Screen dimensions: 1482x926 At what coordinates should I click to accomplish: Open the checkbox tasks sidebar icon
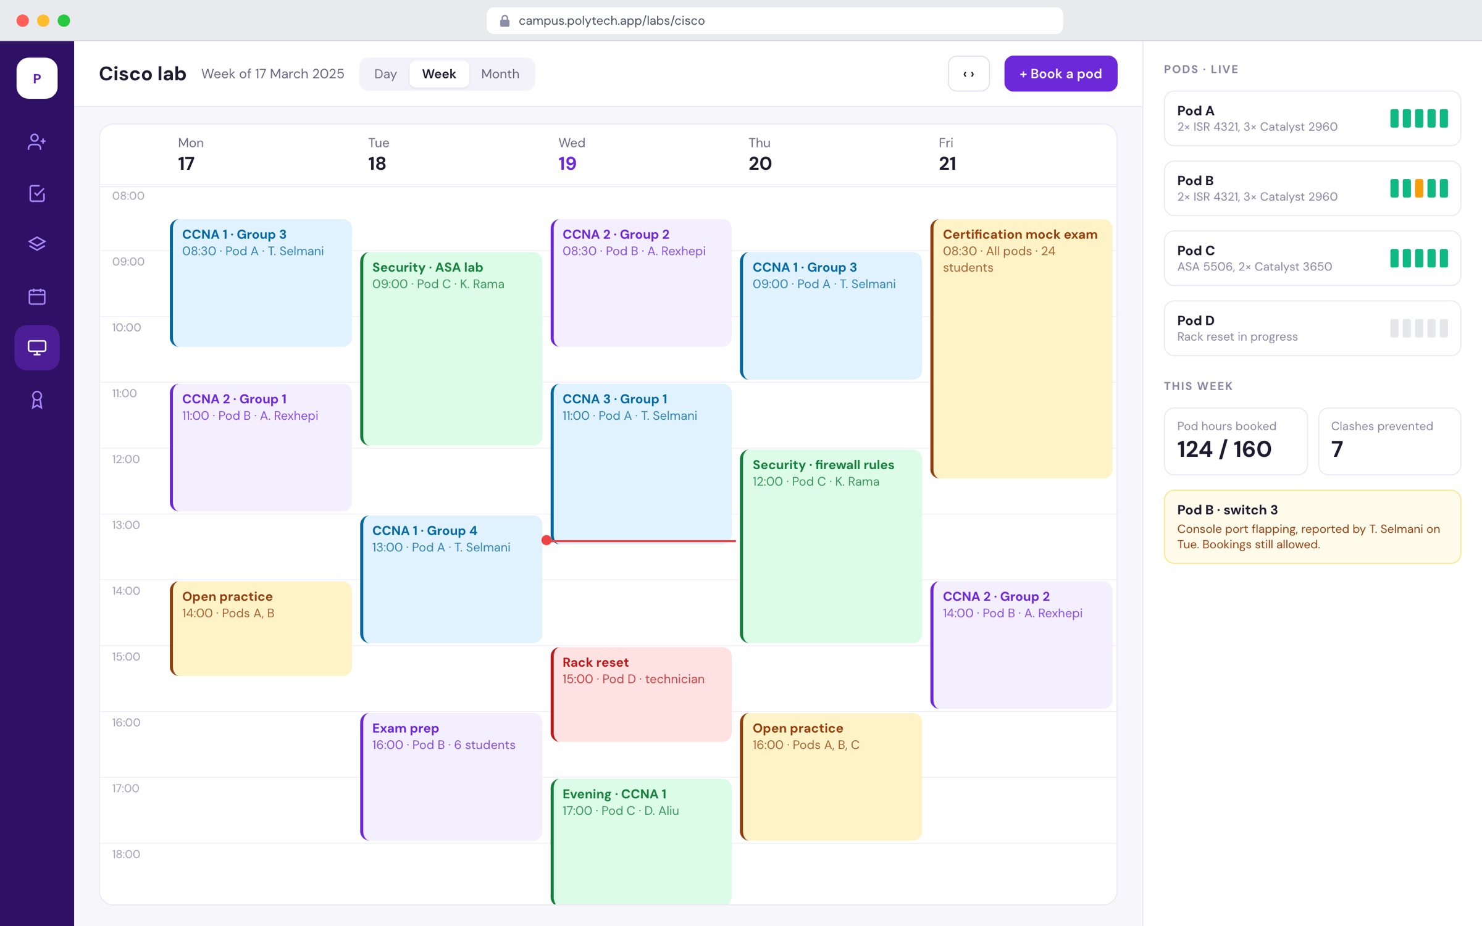tap(37, 193)
